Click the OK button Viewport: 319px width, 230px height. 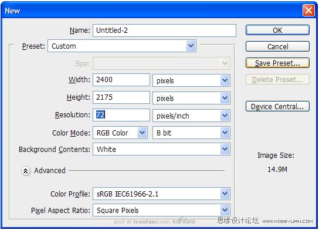(x=277, y=30)
